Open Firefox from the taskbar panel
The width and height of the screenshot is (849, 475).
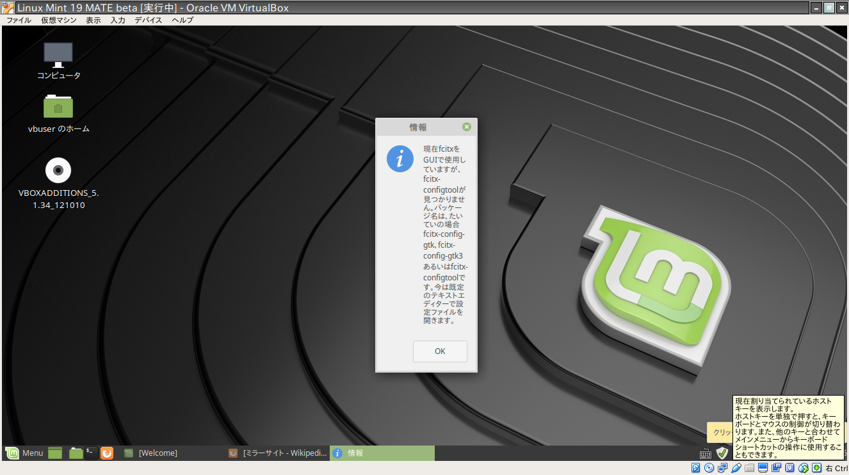tap(106, 453)
